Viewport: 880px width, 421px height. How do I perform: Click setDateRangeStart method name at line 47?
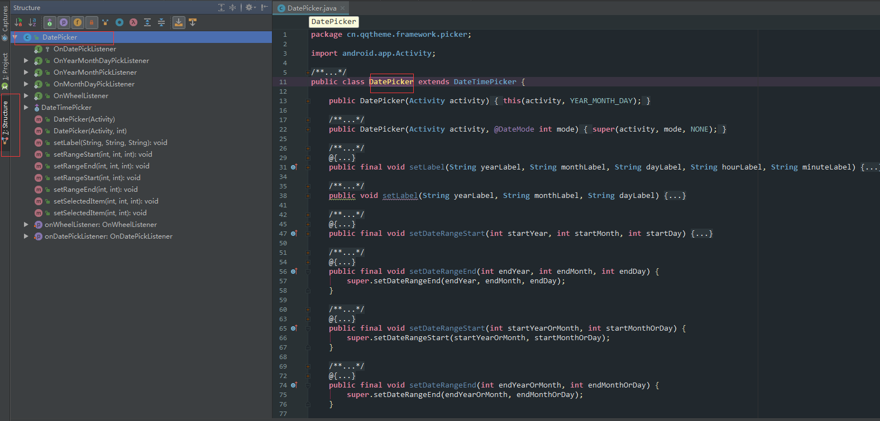click(447, 234)
